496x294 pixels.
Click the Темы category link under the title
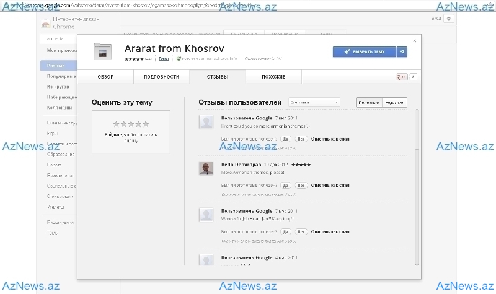pos(164,58)
